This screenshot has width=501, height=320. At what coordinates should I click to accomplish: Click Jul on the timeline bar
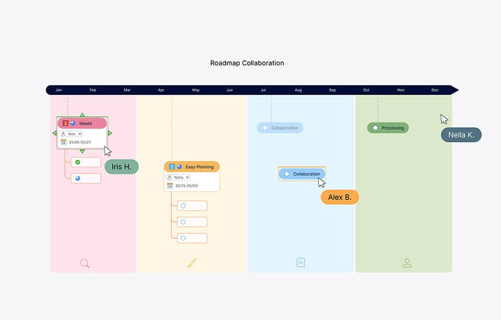point(263,90)
